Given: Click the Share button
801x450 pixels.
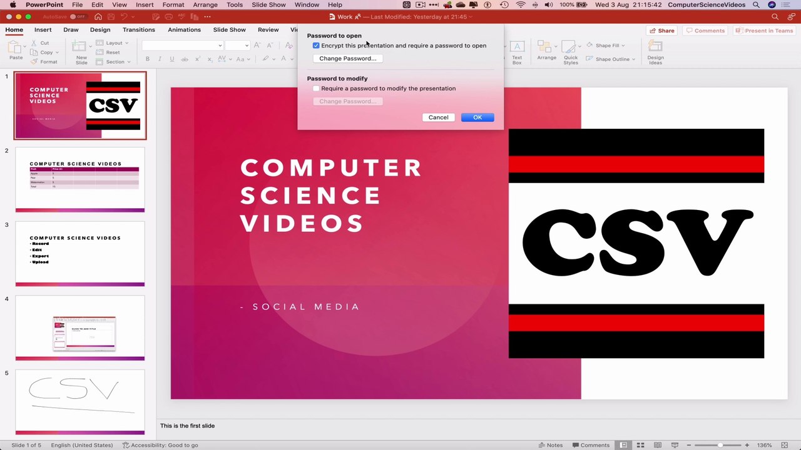Looking at the screenshot, I should click(x=661, y=31).
